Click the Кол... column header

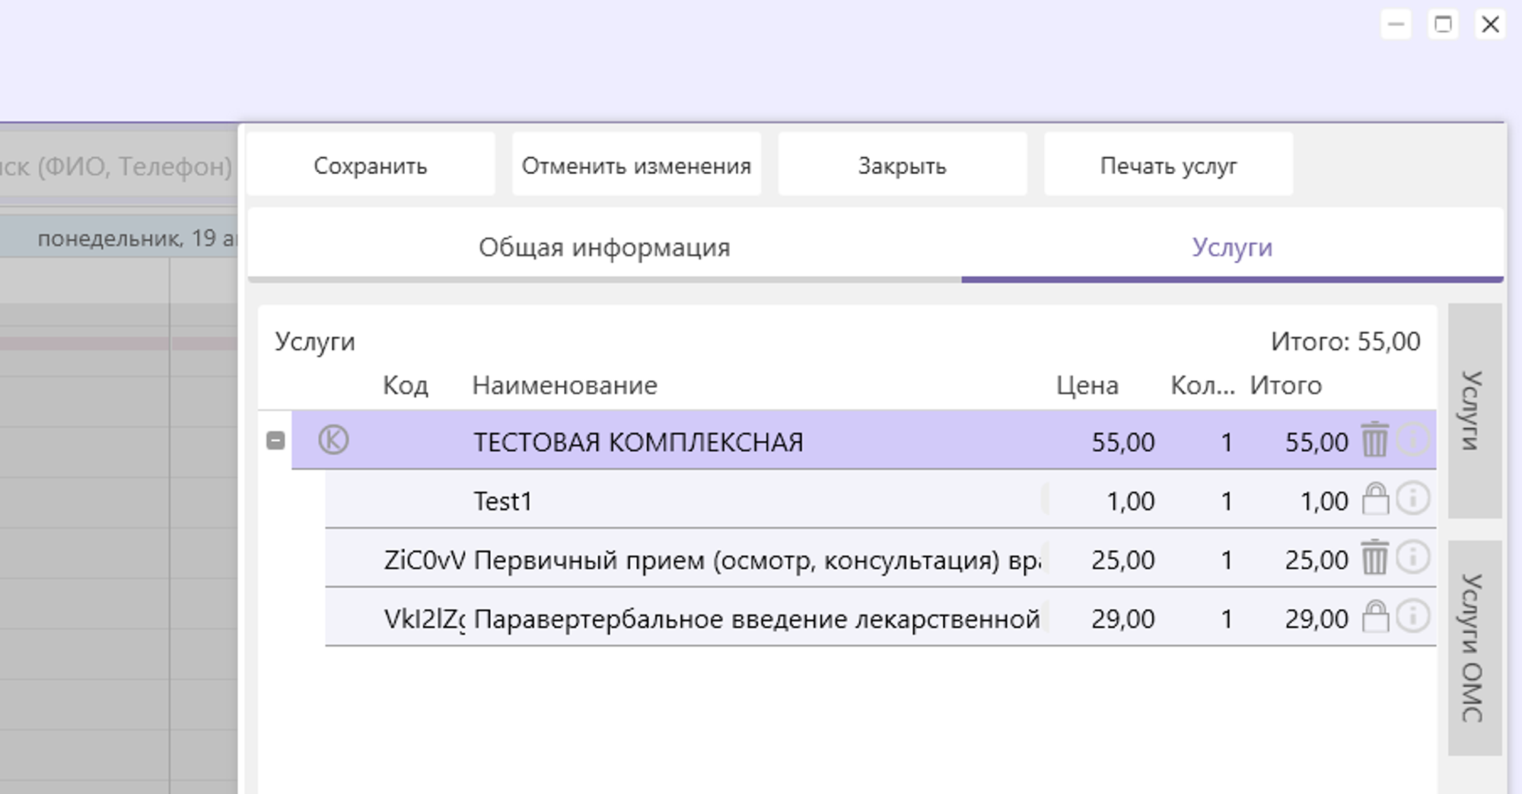click(x=1202, y=386)
